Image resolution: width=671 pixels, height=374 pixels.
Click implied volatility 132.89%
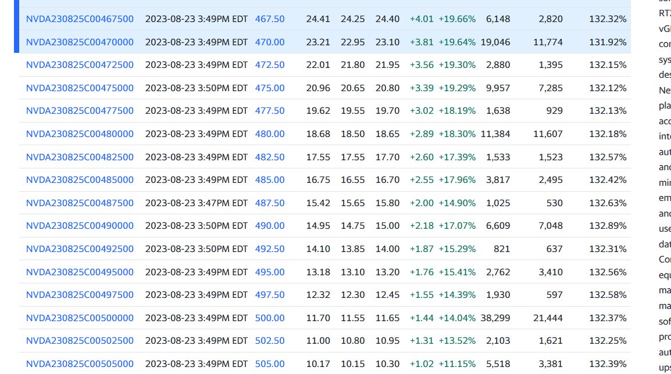tap(608, 226)
